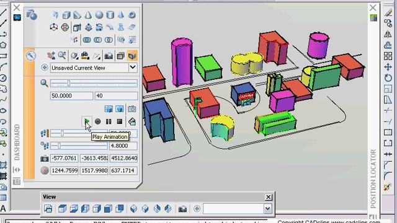Select the Ellipse tool on left toolbar
Image resolution: width=397 pixels, height=223 pixels.
coord(3,111)
